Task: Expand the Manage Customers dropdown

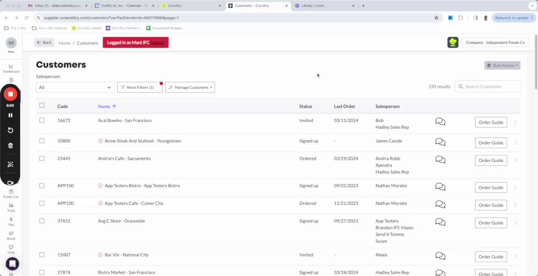Action: [x=190, y=87]
